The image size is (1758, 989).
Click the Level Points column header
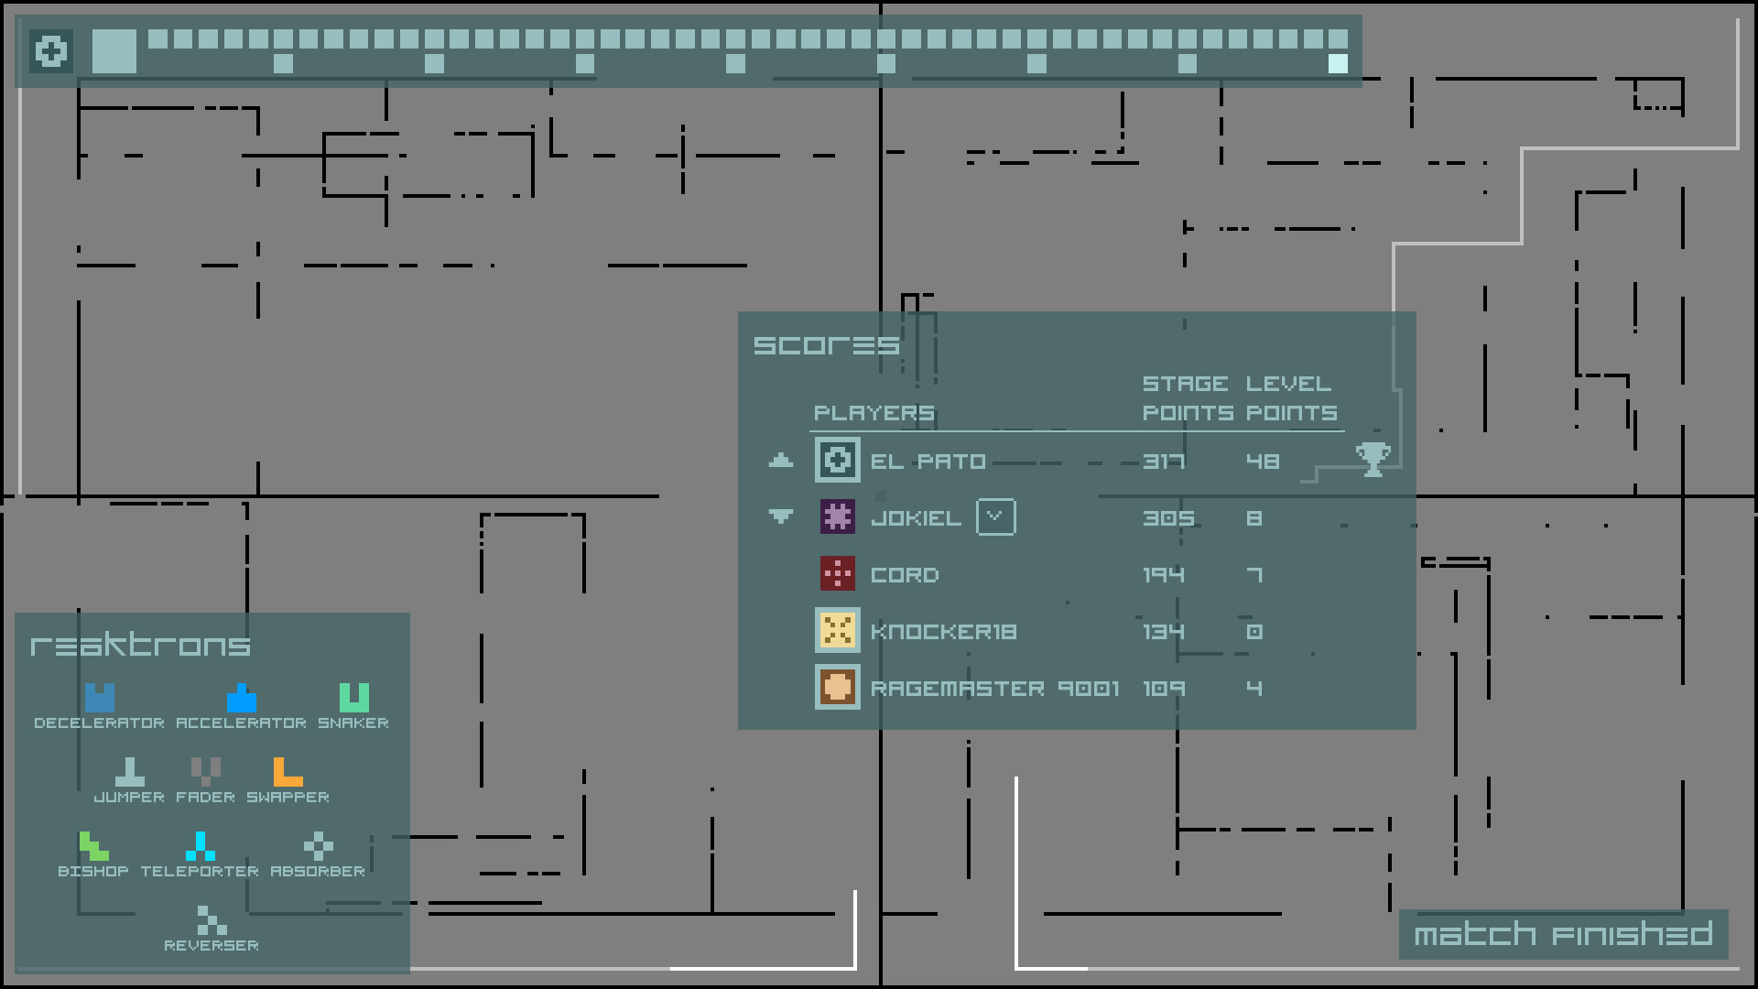click(1291, 398)
